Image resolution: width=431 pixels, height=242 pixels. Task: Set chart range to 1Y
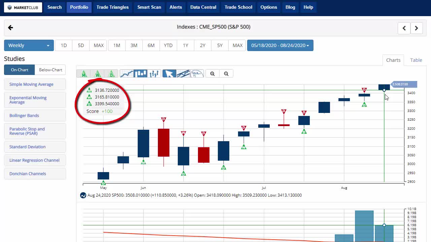pos(186,45)
